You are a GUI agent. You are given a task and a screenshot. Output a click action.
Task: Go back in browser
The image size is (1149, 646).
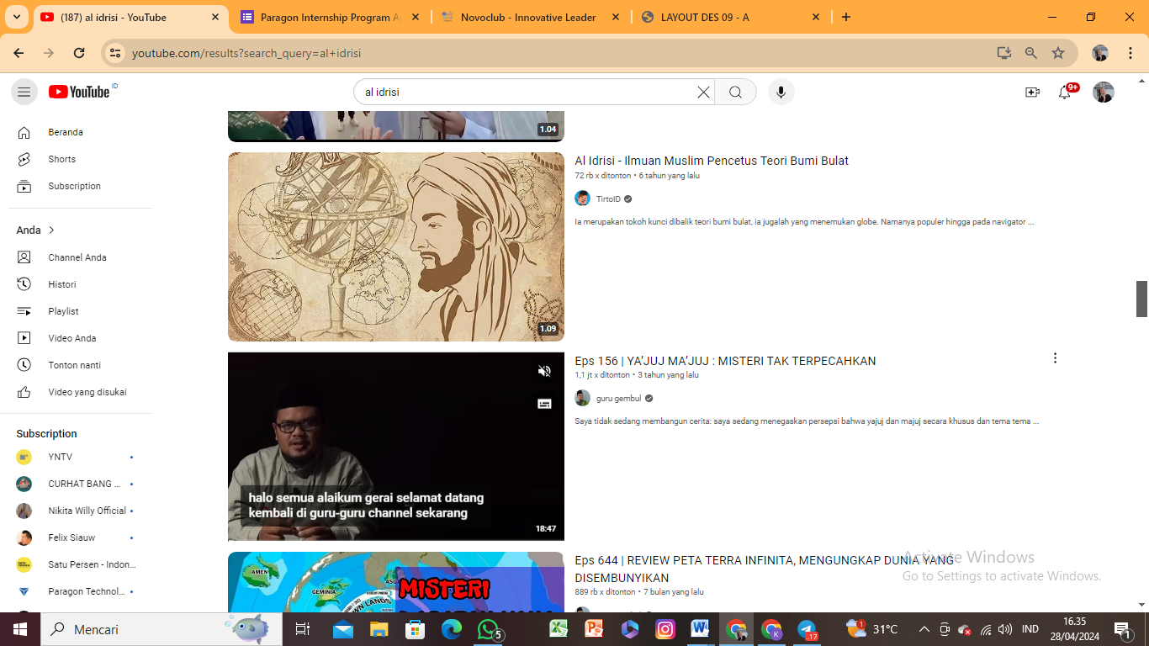[x=19, y=53]
